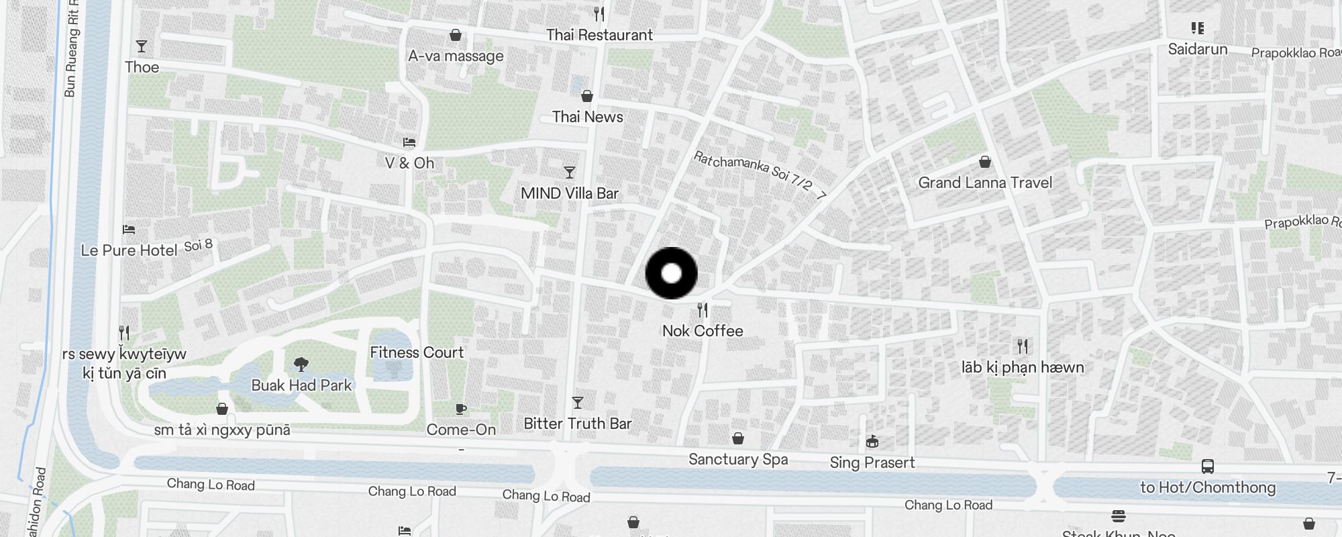Click the Sing Prasert place icon

(x=872, y=441)
